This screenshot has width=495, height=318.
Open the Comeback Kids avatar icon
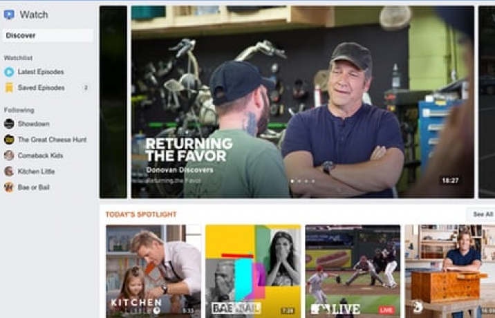pyautogui.click(x=9, y=156)
